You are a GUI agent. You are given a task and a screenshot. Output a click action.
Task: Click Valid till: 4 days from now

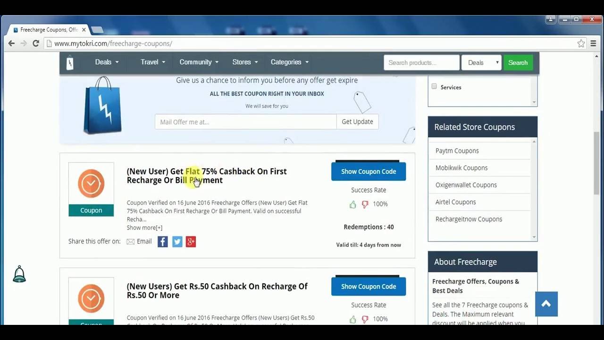pos(369,245)
